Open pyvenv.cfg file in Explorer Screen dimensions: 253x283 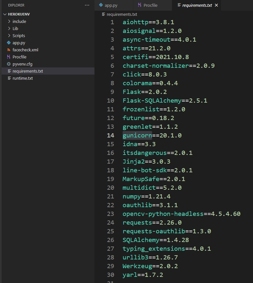pyautogui.click(x=22, y=64)
